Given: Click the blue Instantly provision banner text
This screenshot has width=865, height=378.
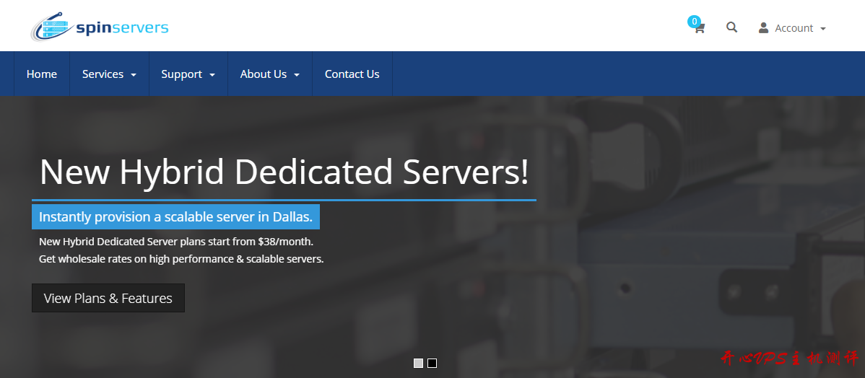Looking at the screenshot, I should tap(175, 216).
